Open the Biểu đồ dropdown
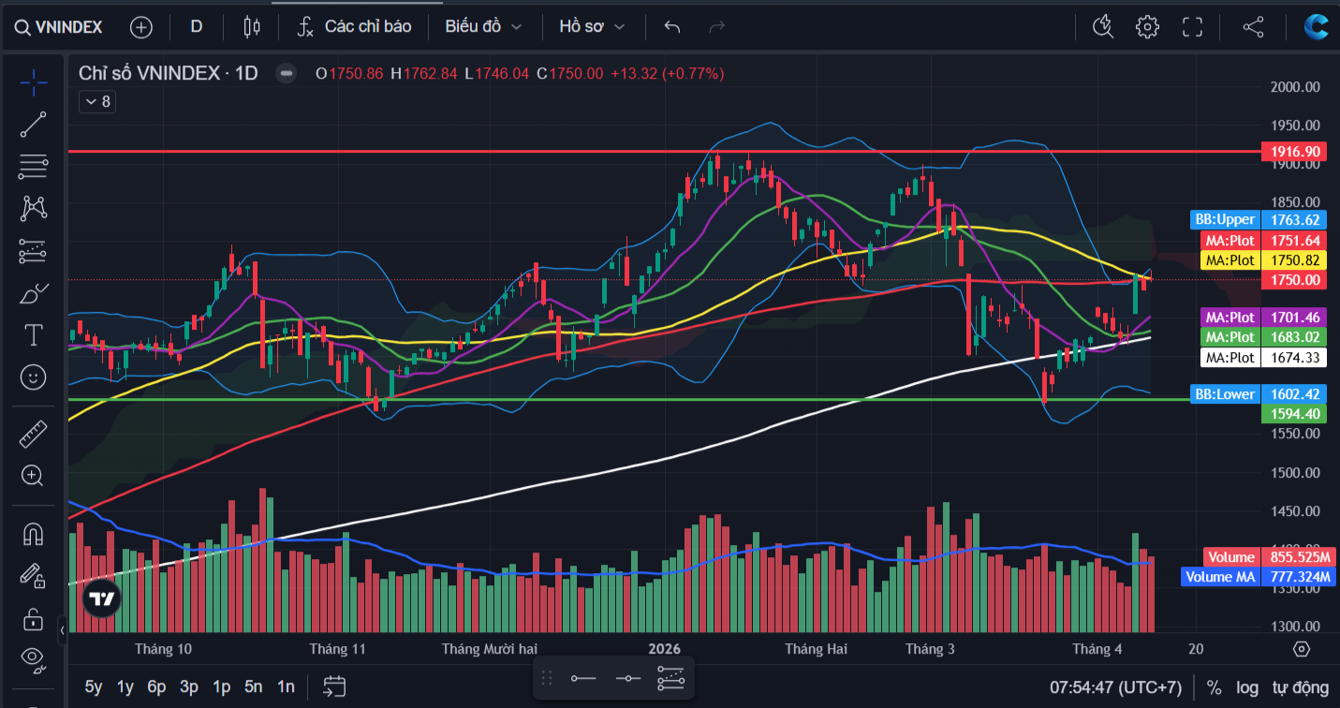This screenshot has width=1340, height=708. click(483, 27)
